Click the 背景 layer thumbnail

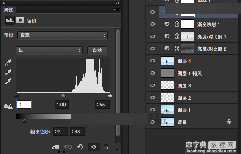(167, 122)
